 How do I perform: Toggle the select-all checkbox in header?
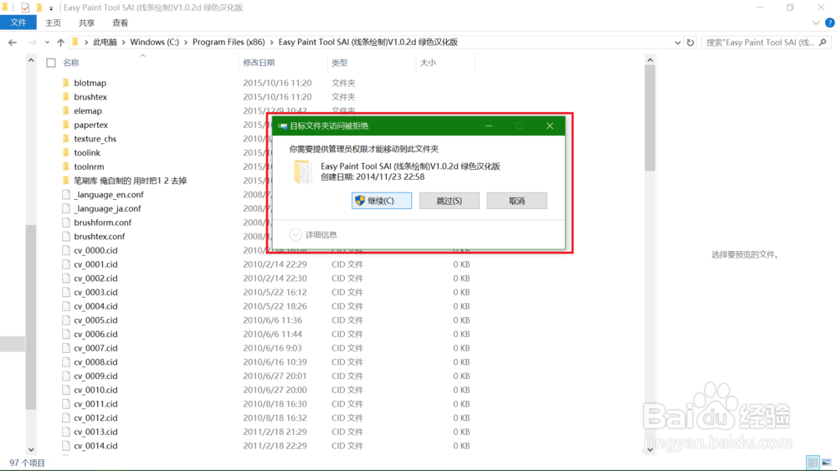(51, 63)
